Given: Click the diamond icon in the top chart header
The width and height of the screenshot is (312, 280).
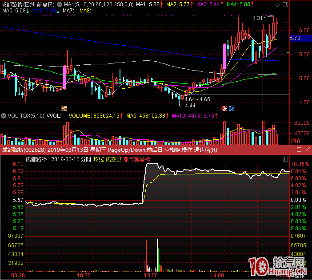Looking at the screenshot, I should pyautogui.click(x=277, y=5).
